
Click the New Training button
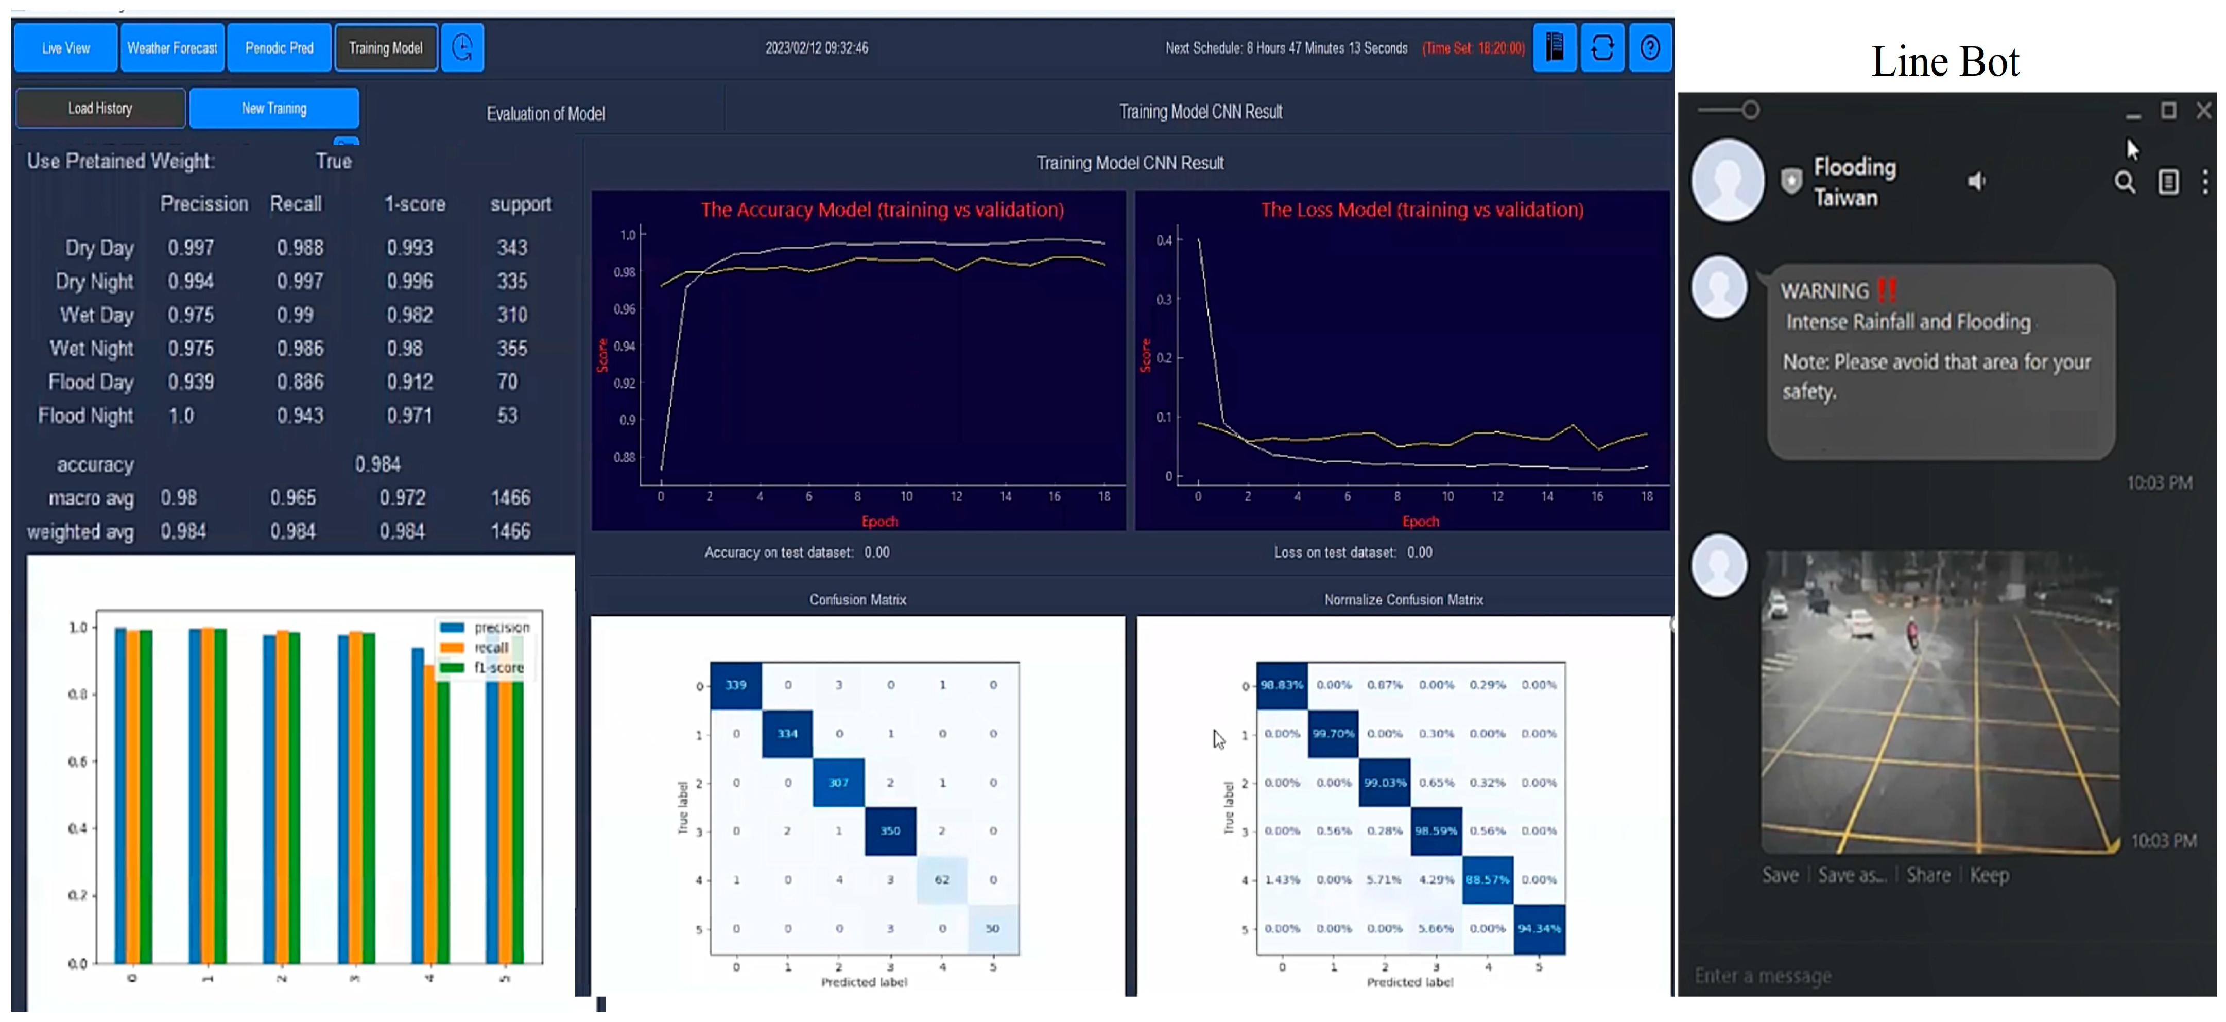[274, 108]
